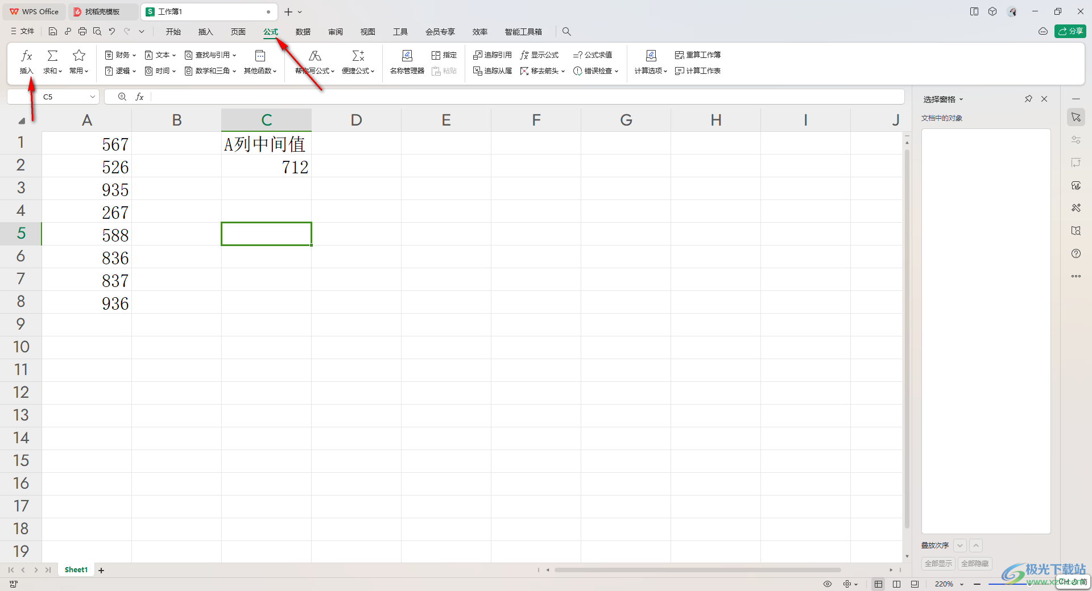The height and width of the screenshot is (591, 1092).
Task: Select column C header
Action: click(x=266, y=120)
